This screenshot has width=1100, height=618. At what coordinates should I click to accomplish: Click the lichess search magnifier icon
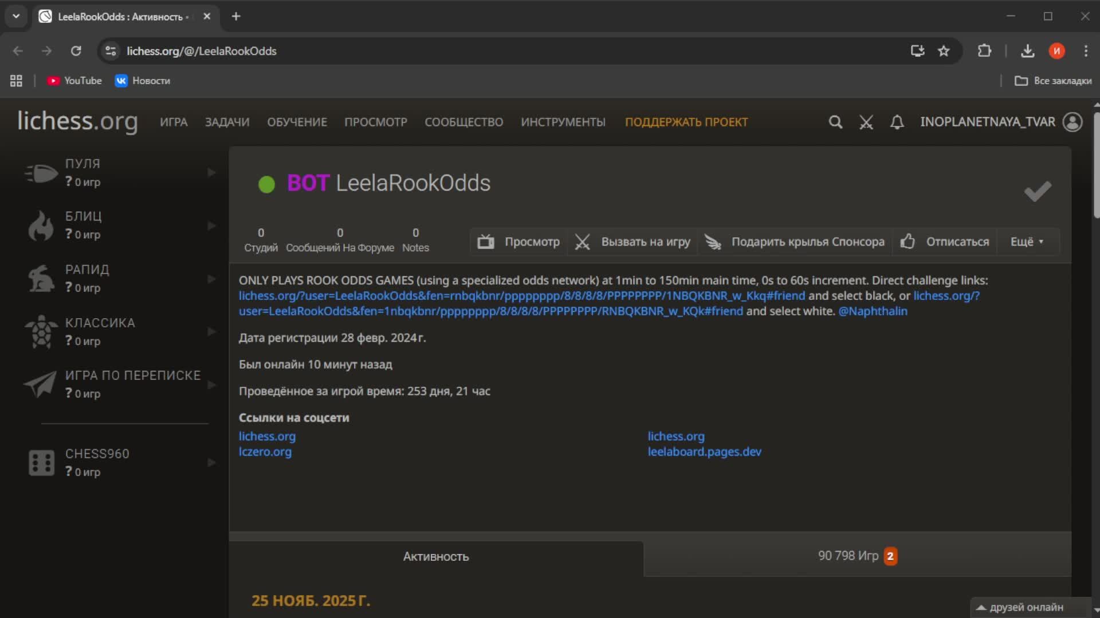(835, 122)
